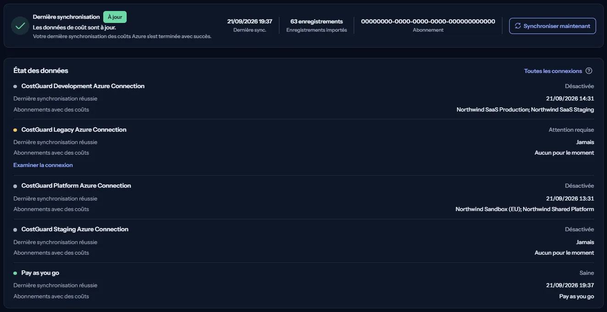Click the green checkmark sync status icon
Screen dimensions: 607x312
point(20,26)
